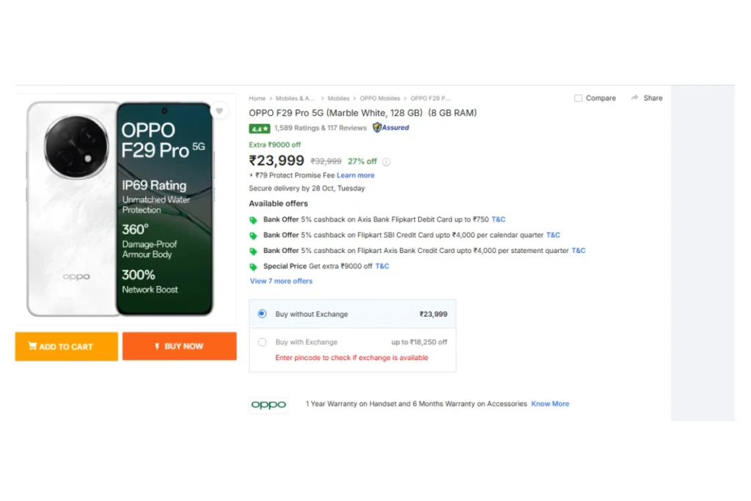Image resolution: width=751 pixels, height=501 pixels.
Task: Tick the Compare checkbox
Action: coord(578,98)
